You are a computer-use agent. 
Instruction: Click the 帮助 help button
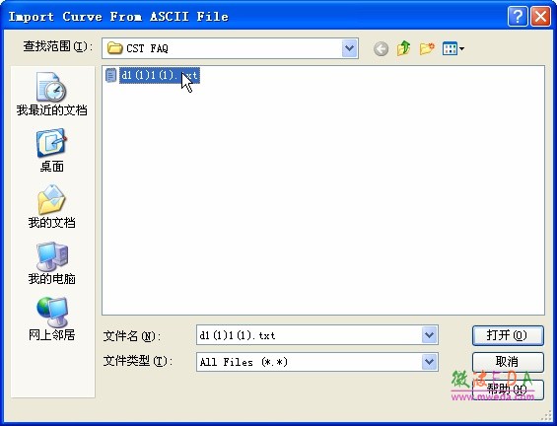[x=508, y=390]
